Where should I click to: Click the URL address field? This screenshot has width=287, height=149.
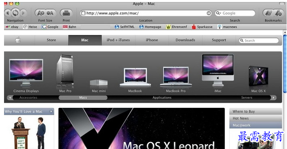click(146, 13)
